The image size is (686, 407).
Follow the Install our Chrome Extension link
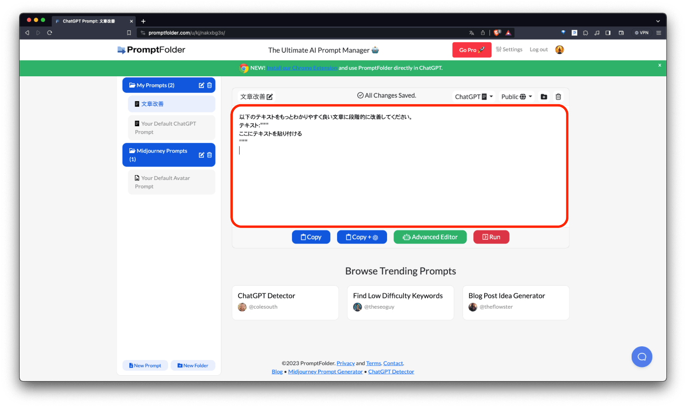click(x=302, y=68)
